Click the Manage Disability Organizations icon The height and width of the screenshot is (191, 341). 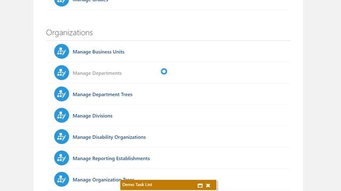pos(62,137)
